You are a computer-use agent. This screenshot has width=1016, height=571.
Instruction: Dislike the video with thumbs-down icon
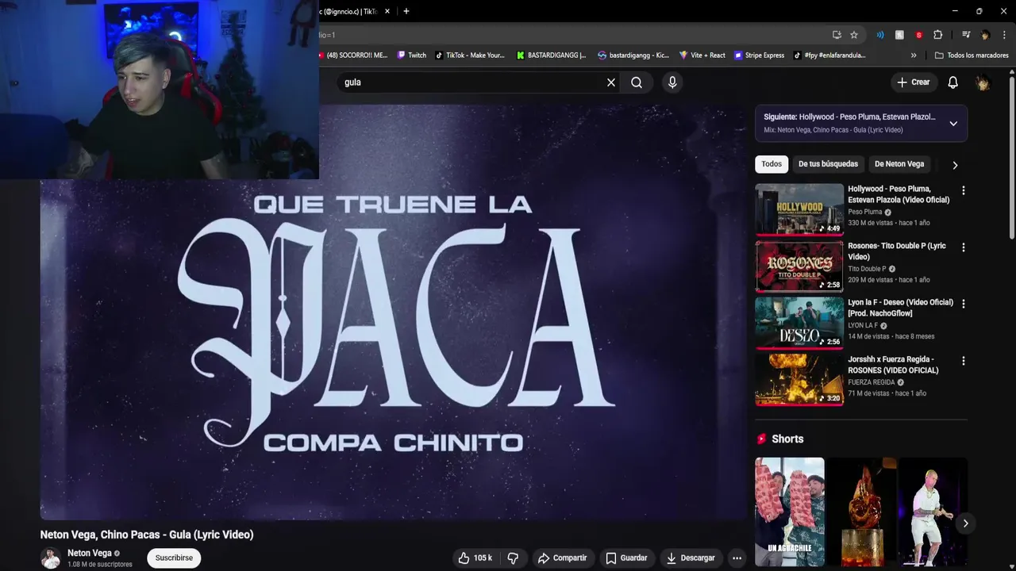pyautogui.click(x=513, y=558)
